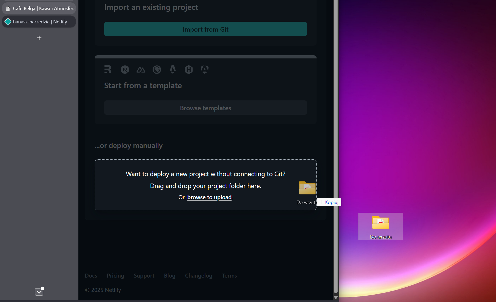
Task: Click the Import from Git button
Action: [x=205, y=29]
